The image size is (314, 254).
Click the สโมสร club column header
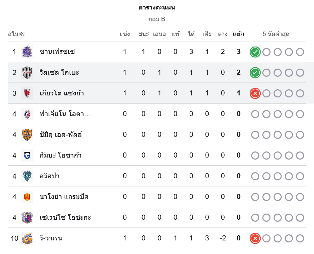16,34
